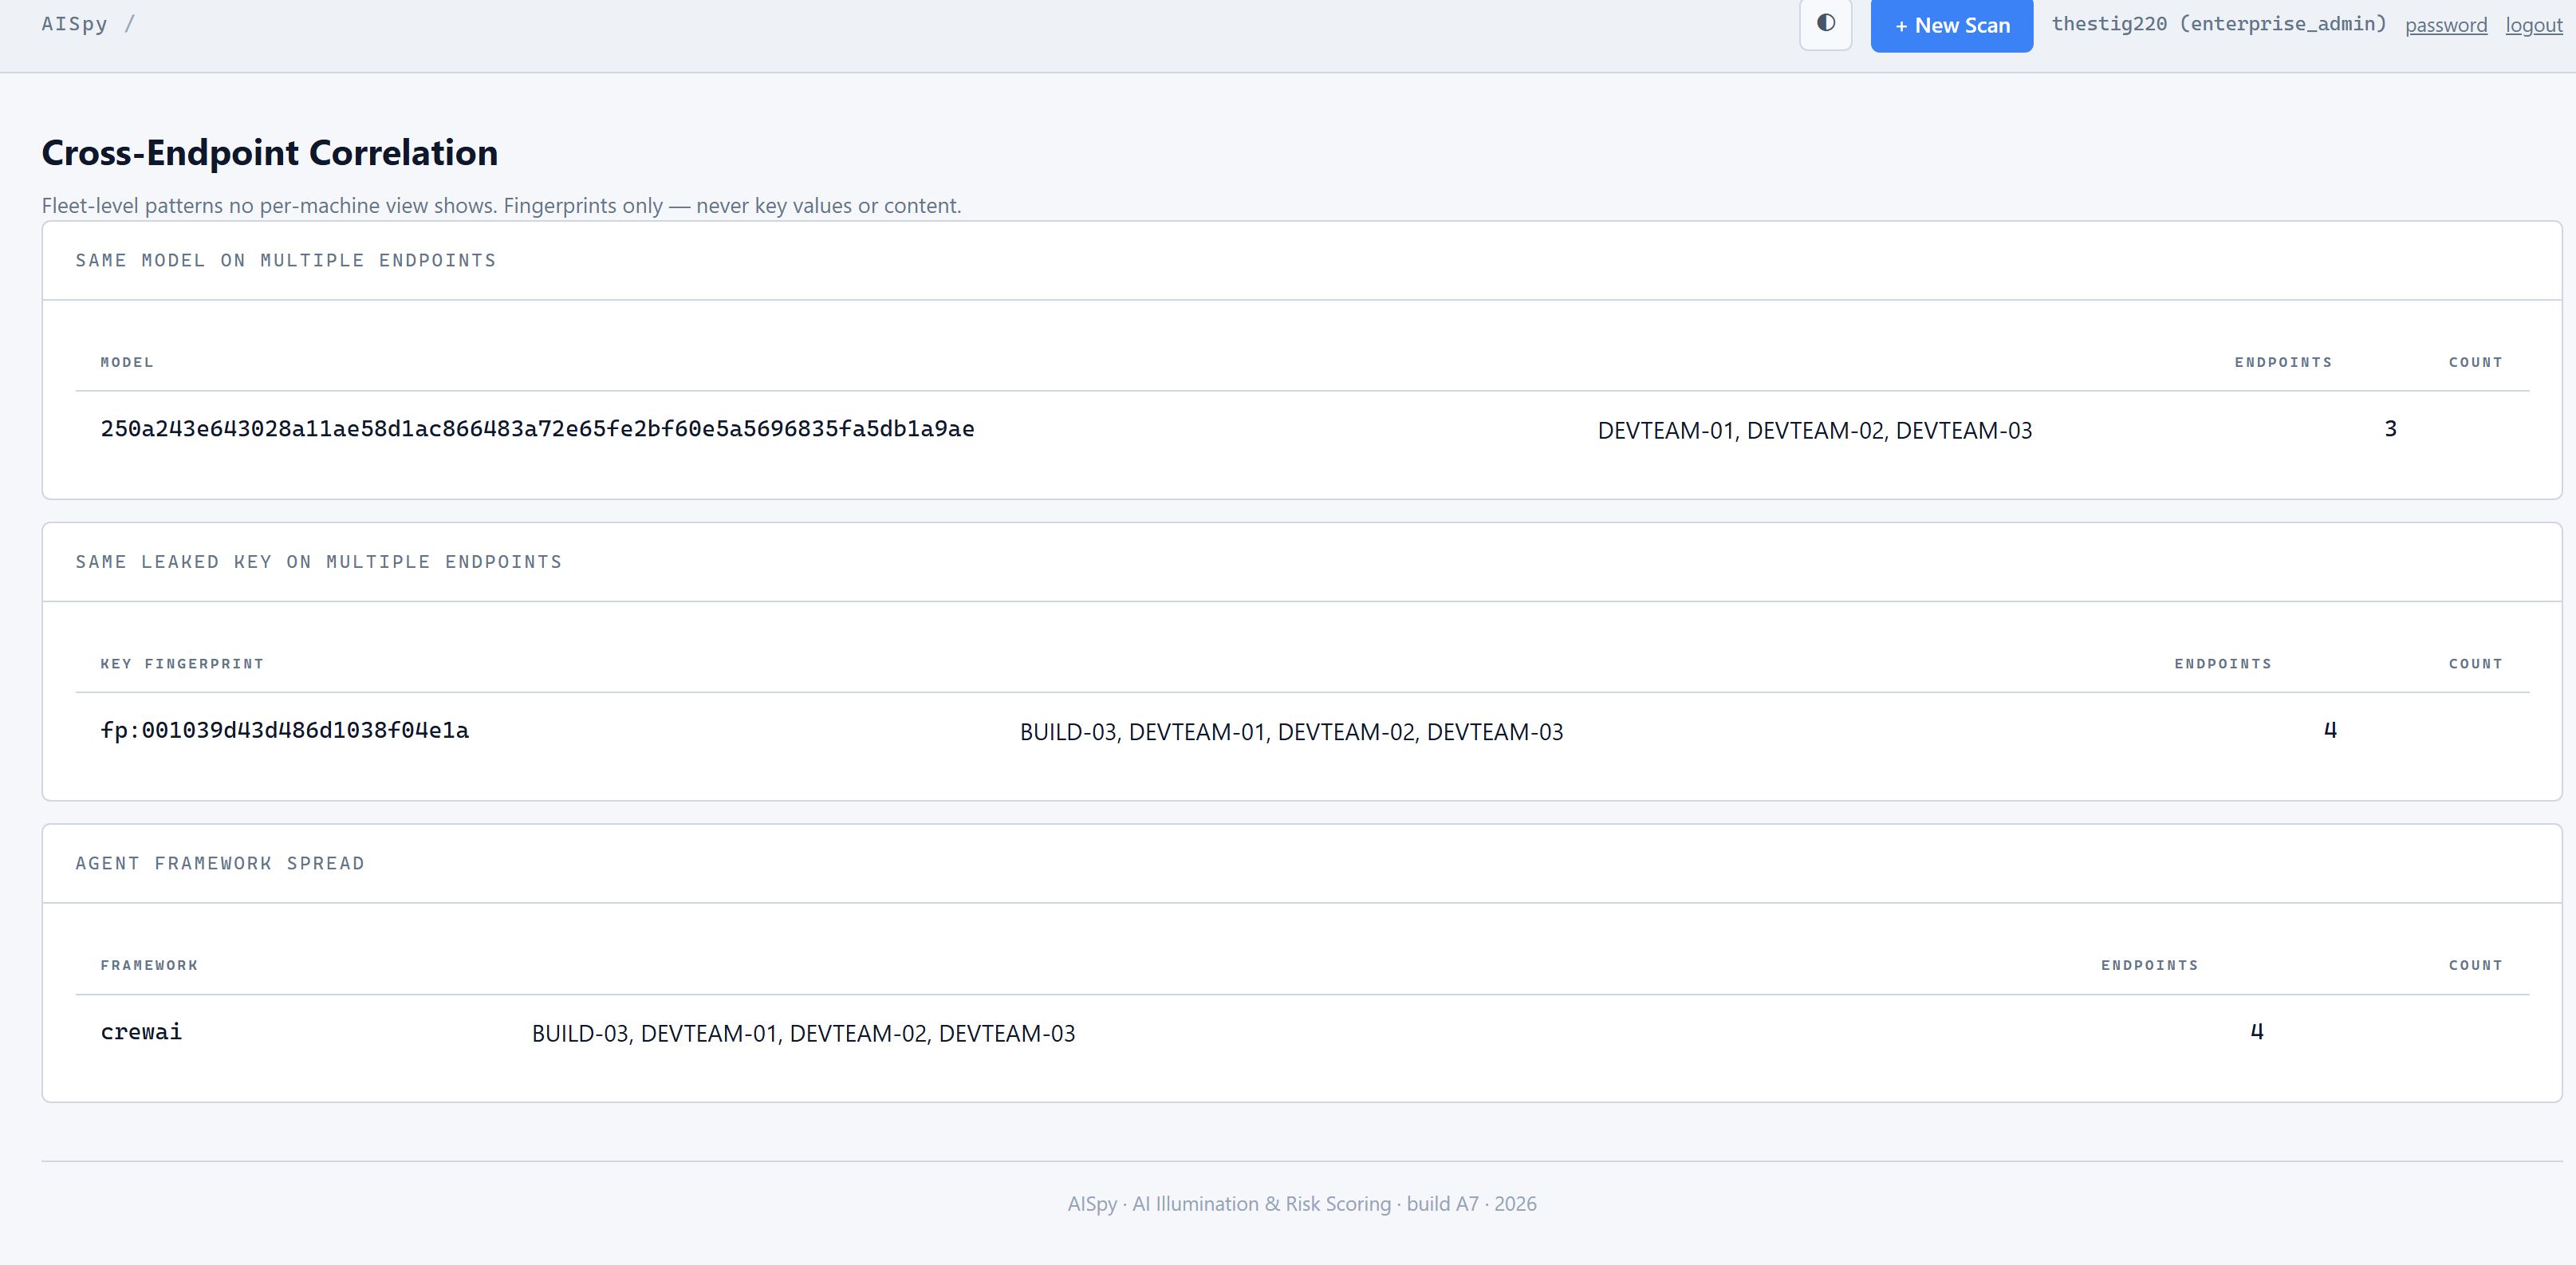Click the thestig220 (enterprise_admin) username text
Image resolution: width=2576 pixels, height=1265 pixels.
[2219, 24]
